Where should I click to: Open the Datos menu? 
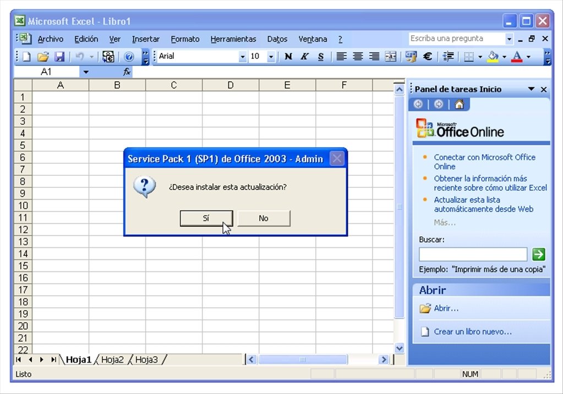(x=277, y=39)
